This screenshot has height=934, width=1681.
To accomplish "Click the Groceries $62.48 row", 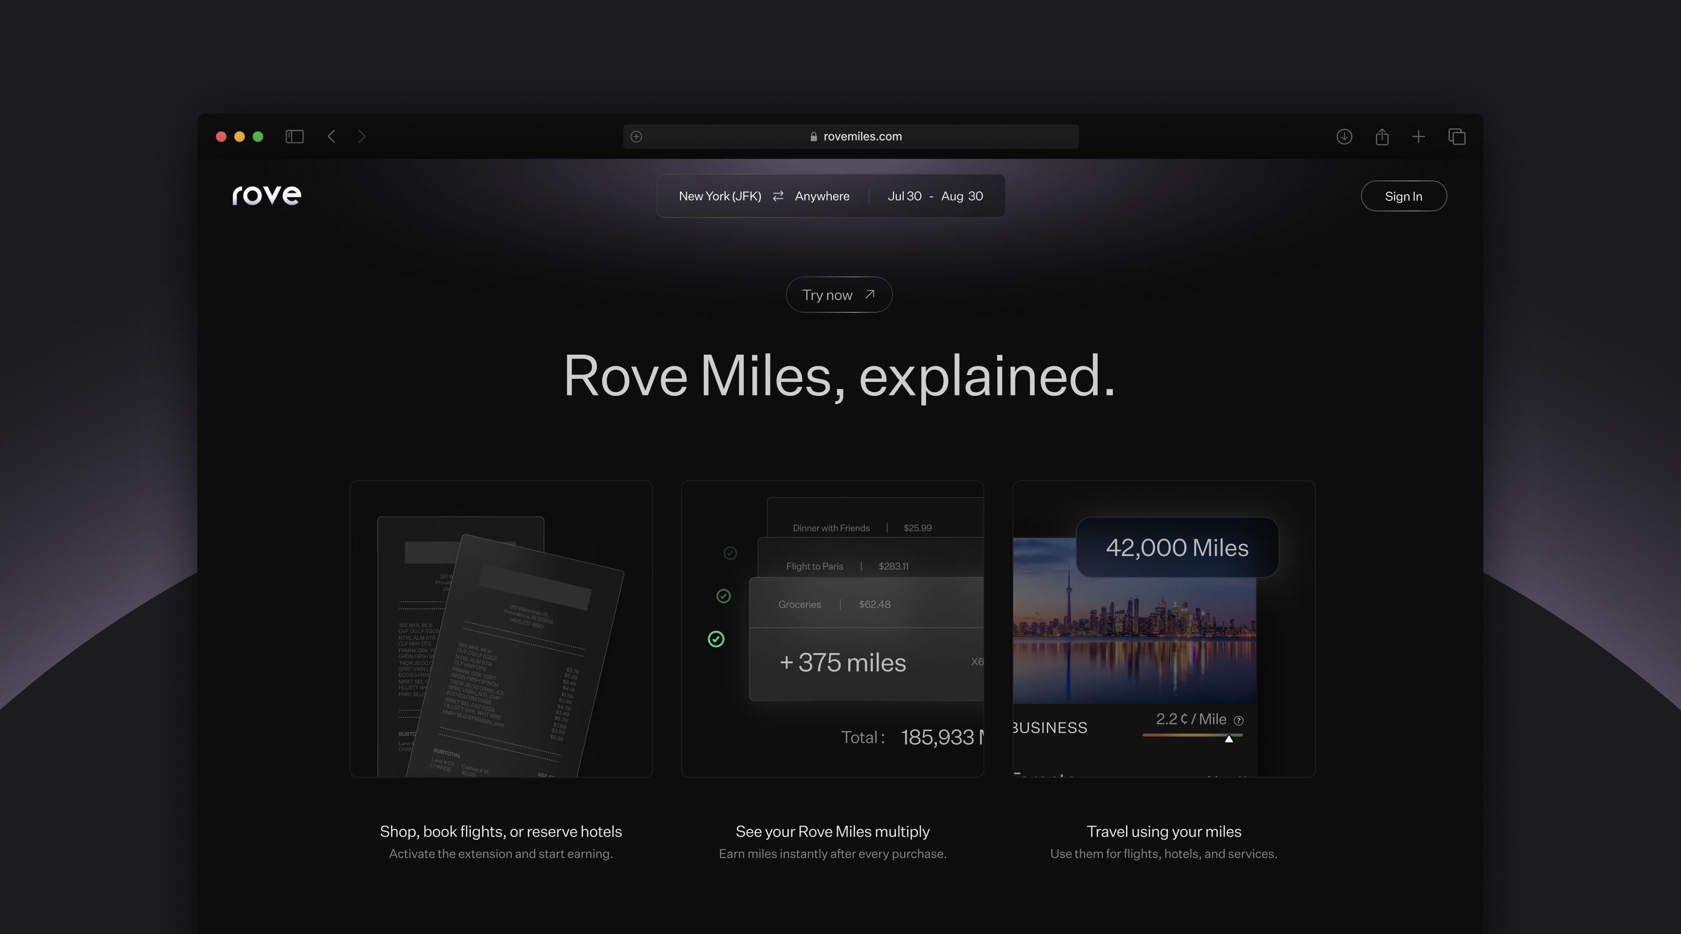I will tap(866, 602).
